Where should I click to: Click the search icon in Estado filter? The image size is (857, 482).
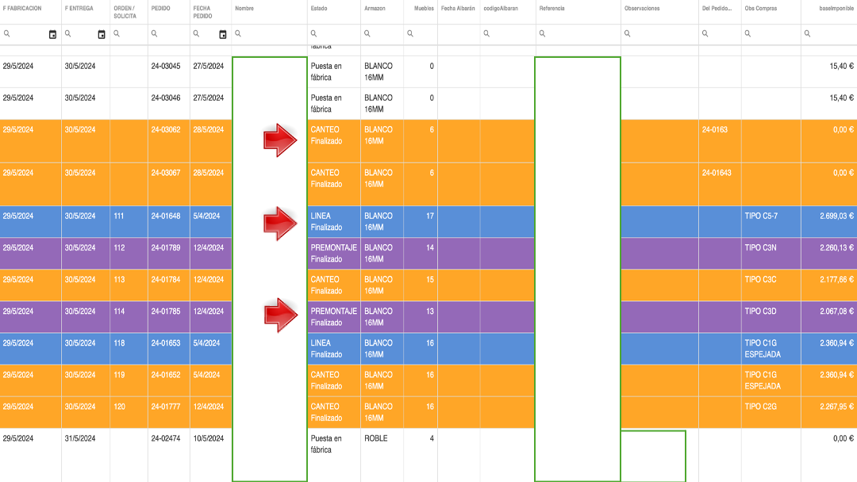coord(313,34)
